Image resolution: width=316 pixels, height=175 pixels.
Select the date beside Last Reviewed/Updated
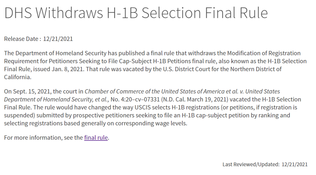pyautogui.click(x=294, y=164)
